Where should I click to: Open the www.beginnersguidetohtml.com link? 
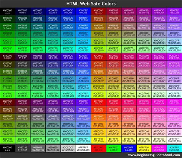coord(154,155)
